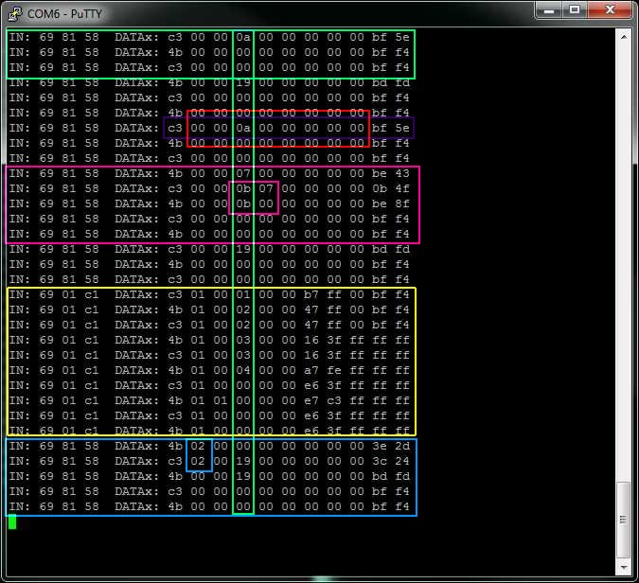Click '2d' at end of first blue-box row
The height and width of the screenshot is (583, 639).
coord(402,446)
